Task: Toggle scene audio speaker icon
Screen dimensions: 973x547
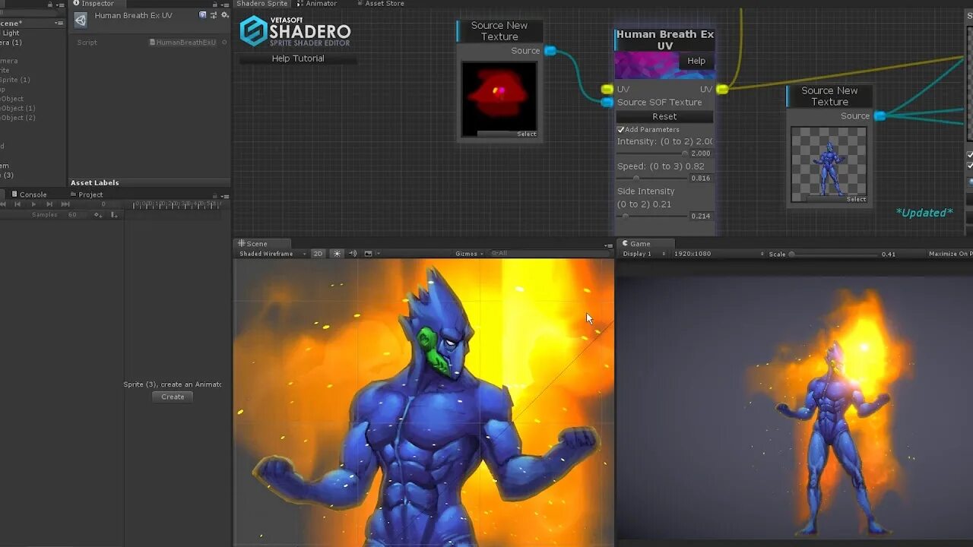Action: click(353, 254)
